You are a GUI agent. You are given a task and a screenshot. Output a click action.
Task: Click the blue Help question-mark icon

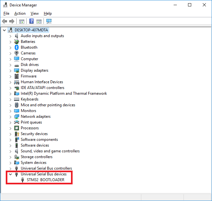click(32, 21)
